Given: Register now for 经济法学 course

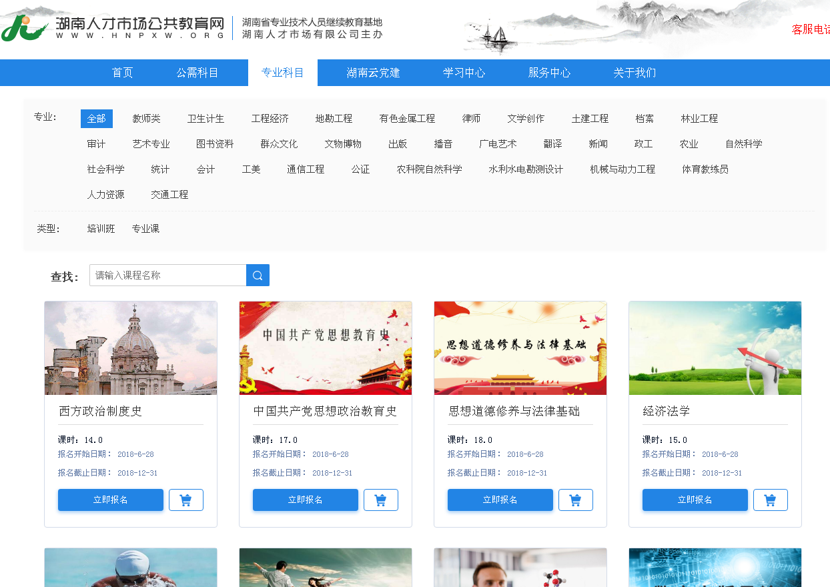Looking at the screenshot, I should [695, 500].
